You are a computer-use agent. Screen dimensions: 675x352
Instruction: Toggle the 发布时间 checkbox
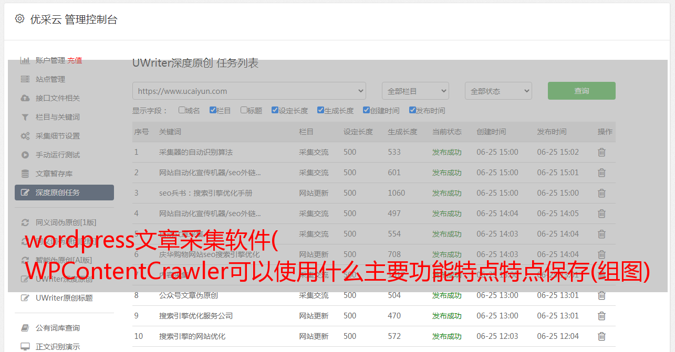412,110
